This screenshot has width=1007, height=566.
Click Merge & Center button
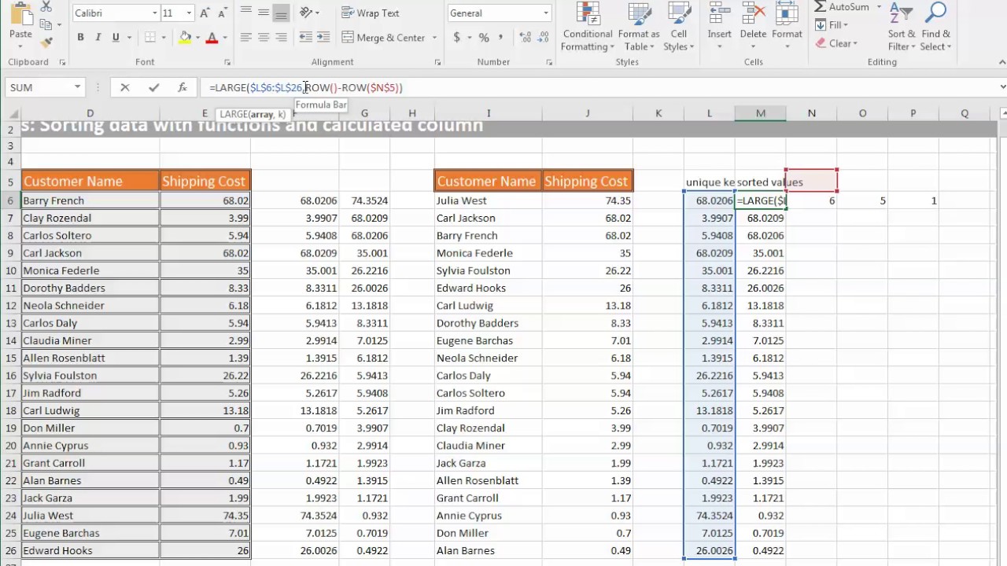[383, 38]
